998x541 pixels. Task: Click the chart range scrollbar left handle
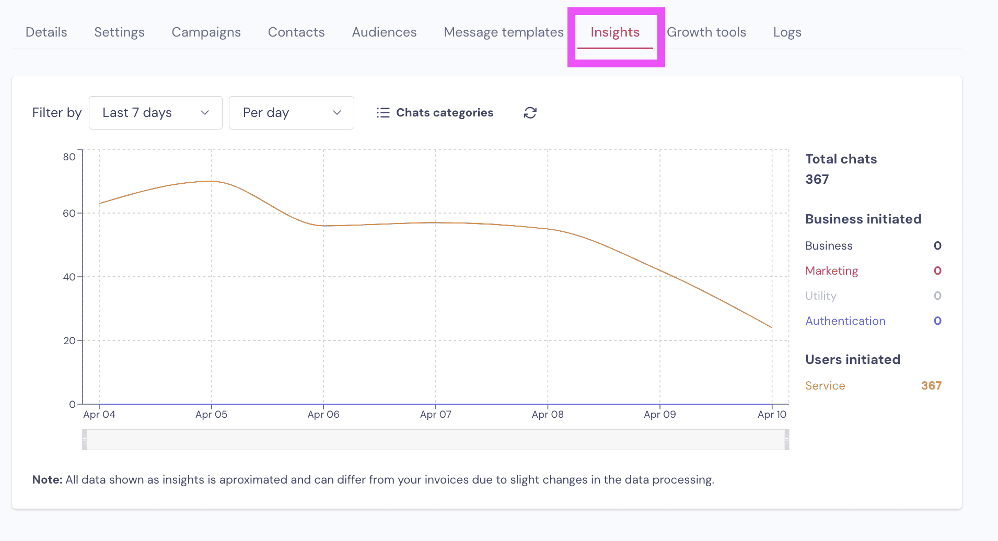point(85,440)
